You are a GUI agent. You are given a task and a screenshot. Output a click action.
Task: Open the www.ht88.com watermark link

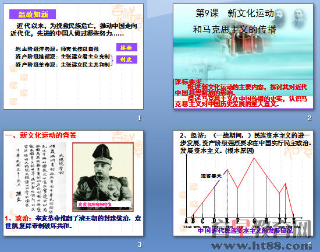tap(261, 246)
